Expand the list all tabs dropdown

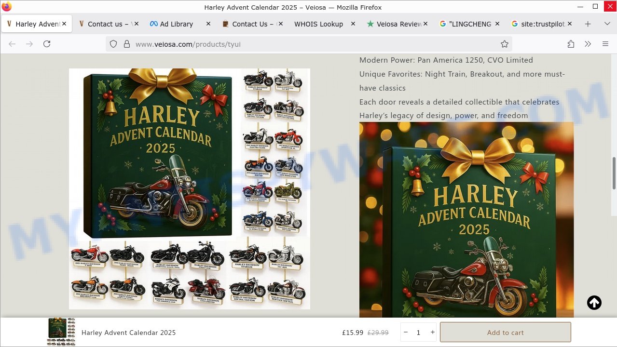[x=607, y=24]
